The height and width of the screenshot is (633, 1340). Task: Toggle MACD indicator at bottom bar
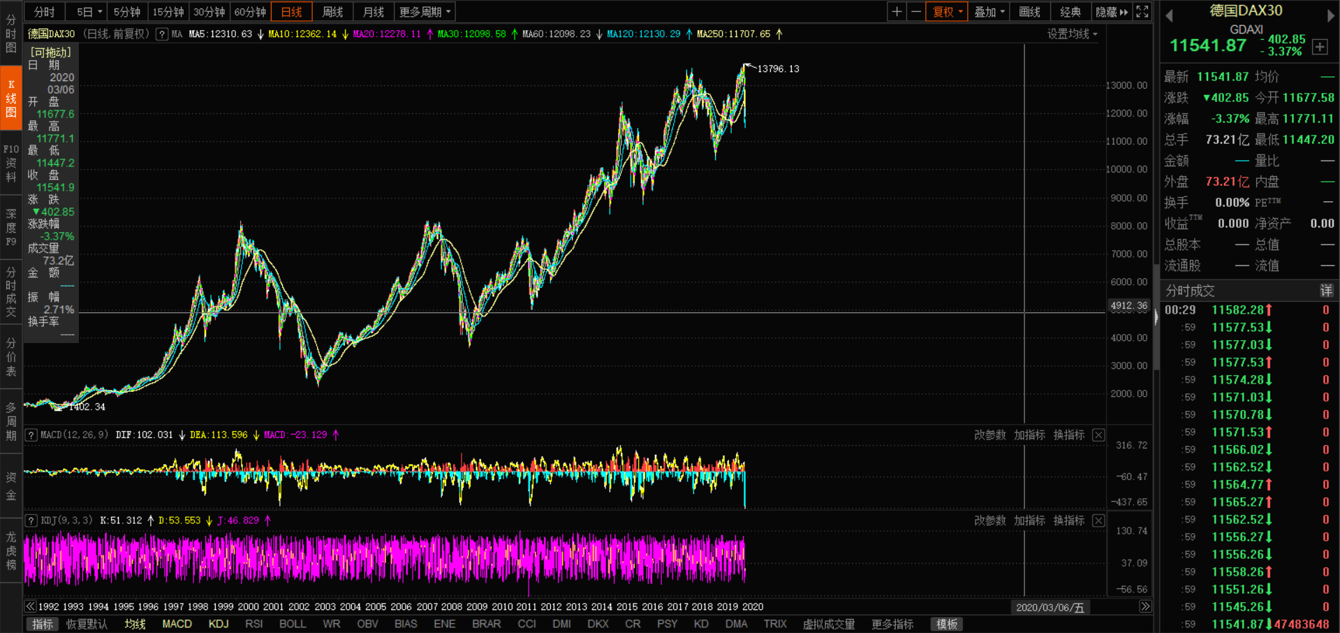click(177, 624)
